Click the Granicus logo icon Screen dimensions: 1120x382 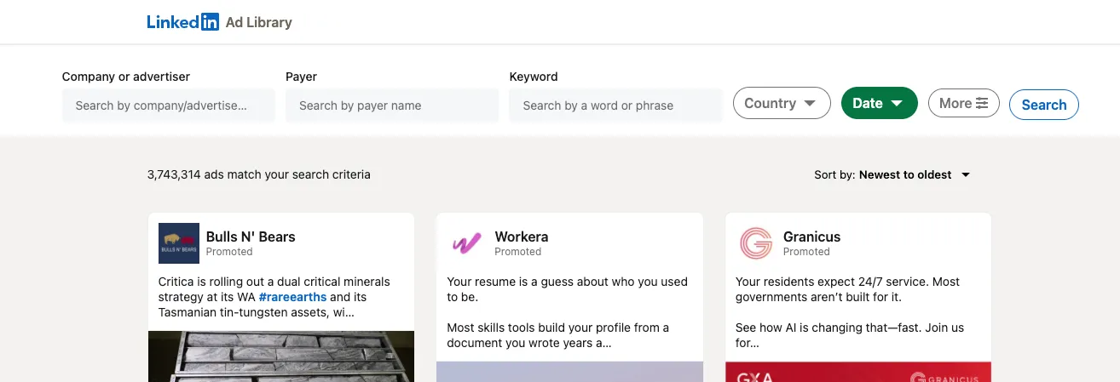coord(756,243)
